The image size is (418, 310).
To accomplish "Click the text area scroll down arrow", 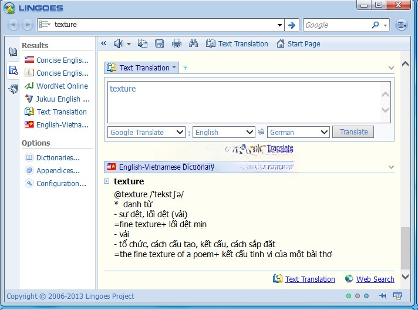I will pyautogui.click(x=385, y=110).
